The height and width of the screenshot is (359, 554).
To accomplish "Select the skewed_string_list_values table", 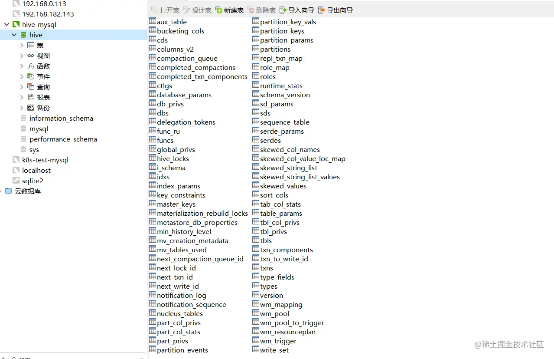I will click(x=300, y=177).
